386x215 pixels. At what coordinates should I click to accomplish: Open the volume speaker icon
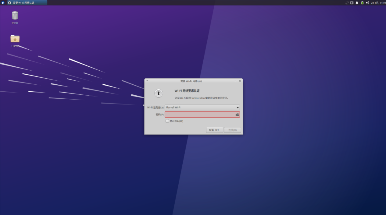[367, 3]
